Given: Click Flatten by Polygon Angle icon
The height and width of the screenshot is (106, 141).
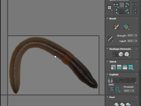Looking at the screenshot, I should [x=116, y=80].
